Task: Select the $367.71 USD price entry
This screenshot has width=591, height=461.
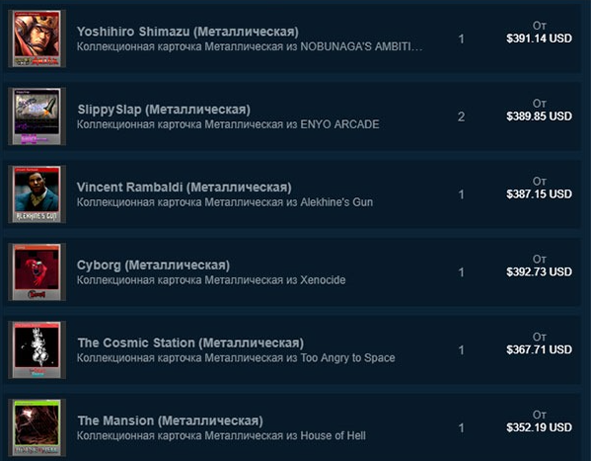Action: 539,349
